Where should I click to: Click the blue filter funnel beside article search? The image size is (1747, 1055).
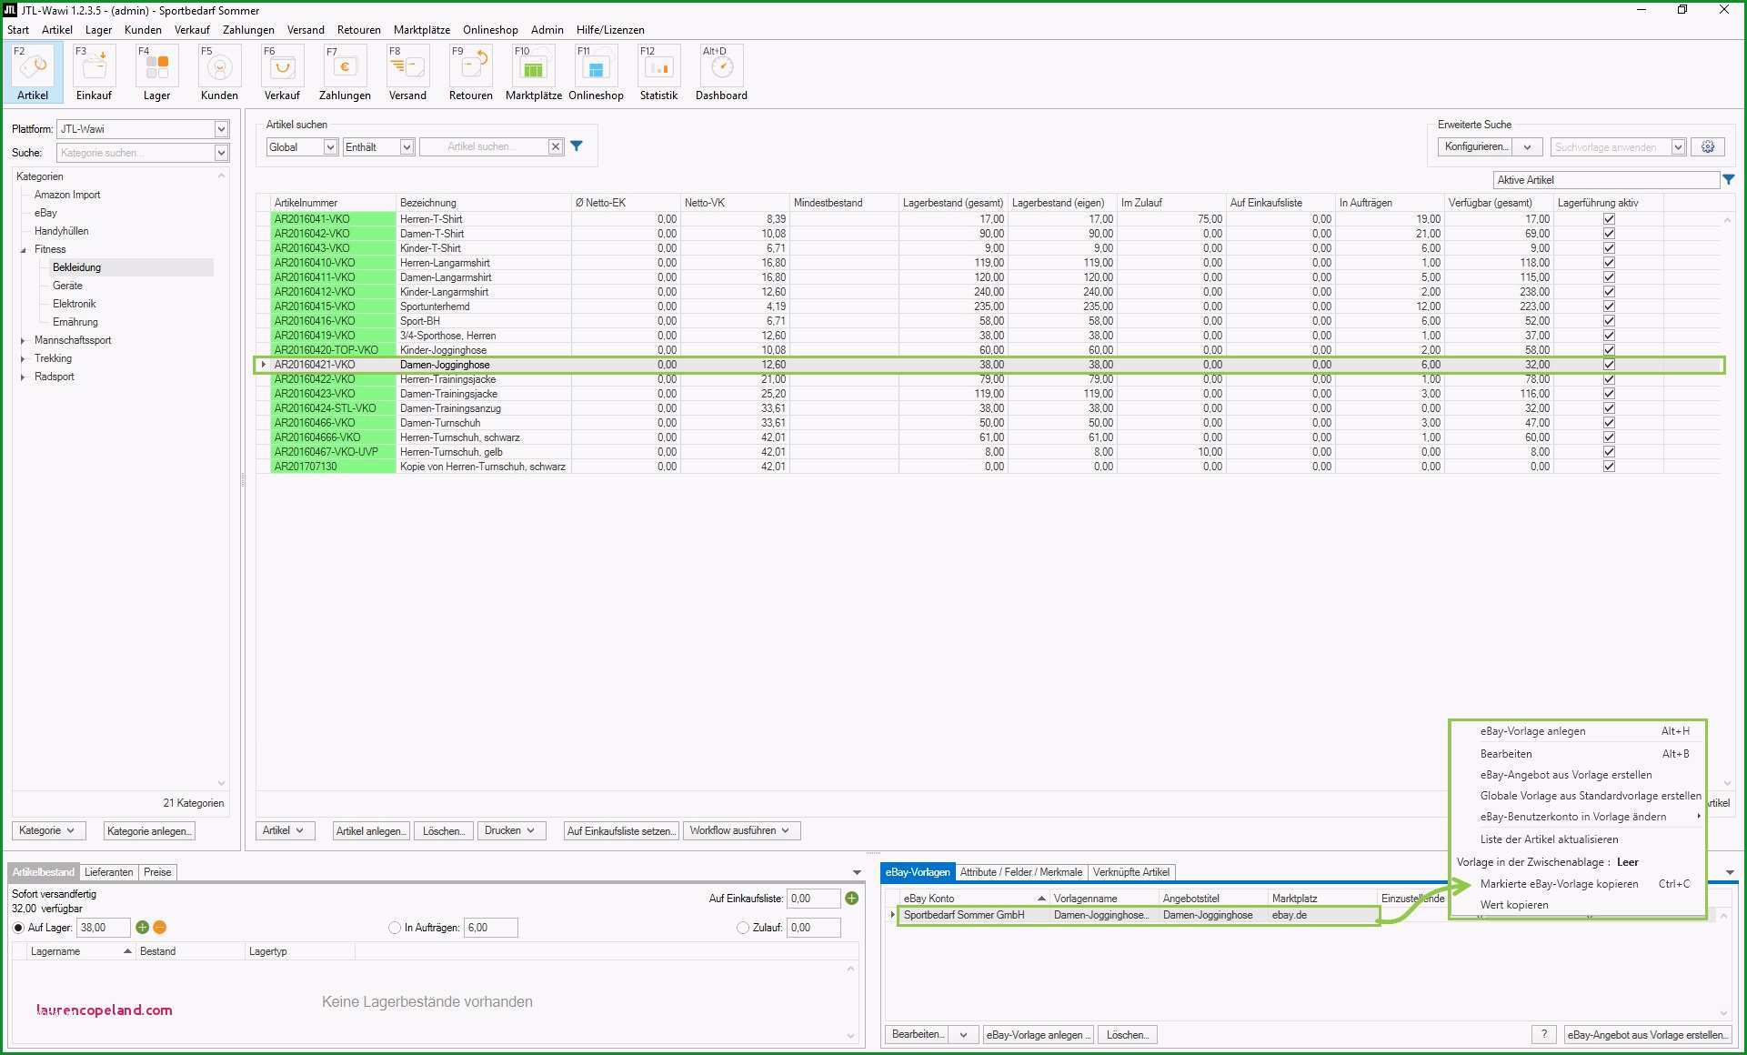[577, 146]
